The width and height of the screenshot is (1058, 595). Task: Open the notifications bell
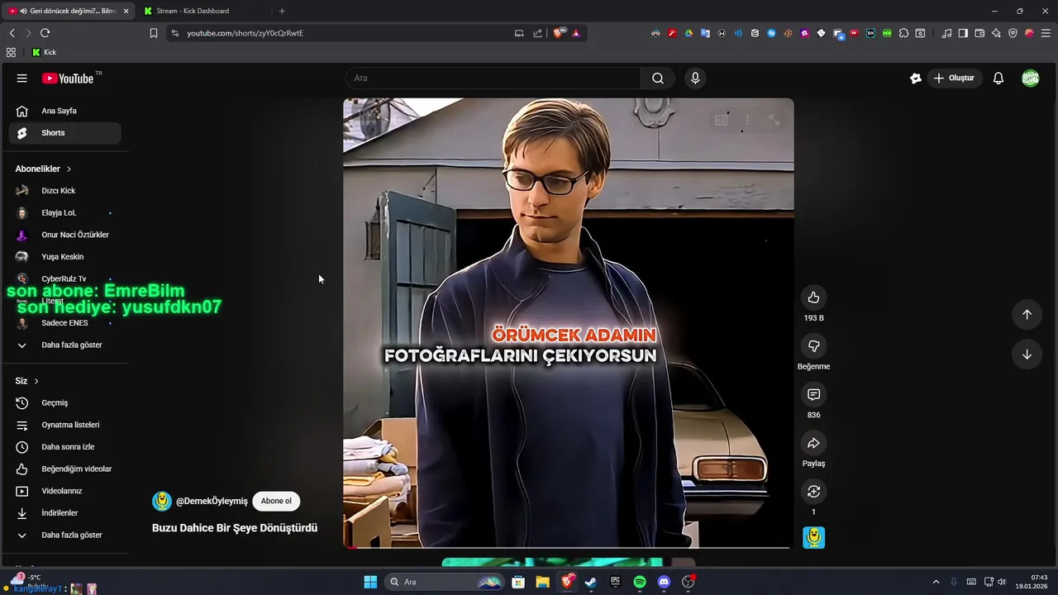click(998, 79)
